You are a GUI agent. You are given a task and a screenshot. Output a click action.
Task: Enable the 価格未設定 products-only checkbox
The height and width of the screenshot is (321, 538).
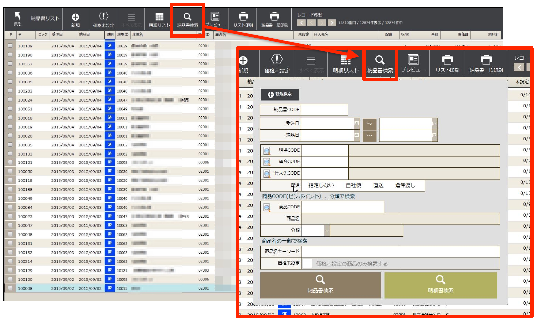tap(308, 263)
